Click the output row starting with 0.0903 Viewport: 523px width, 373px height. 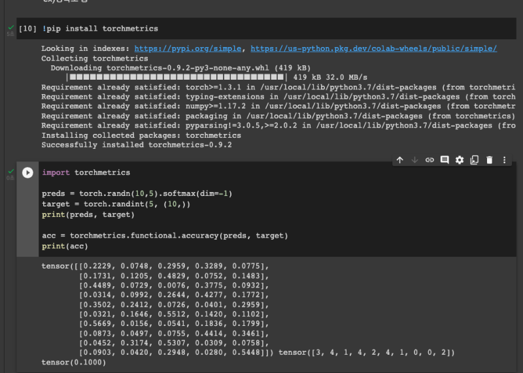click(x=176, y=352)
